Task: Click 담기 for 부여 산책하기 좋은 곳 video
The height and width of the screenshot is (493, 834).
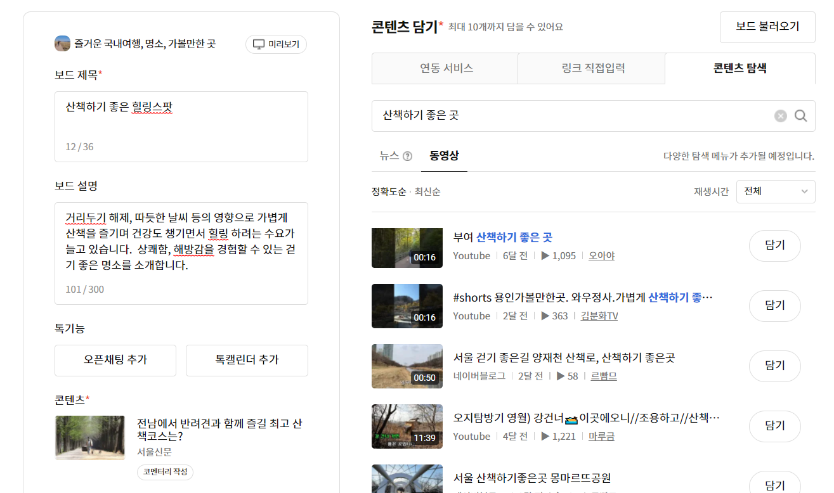Action: (x=775, y=246)
